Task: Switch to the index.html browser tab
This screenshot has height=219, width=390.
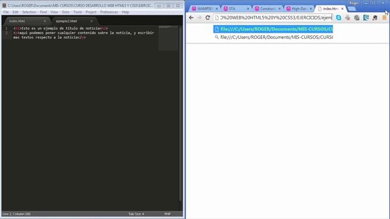Action: click(330, 9)
